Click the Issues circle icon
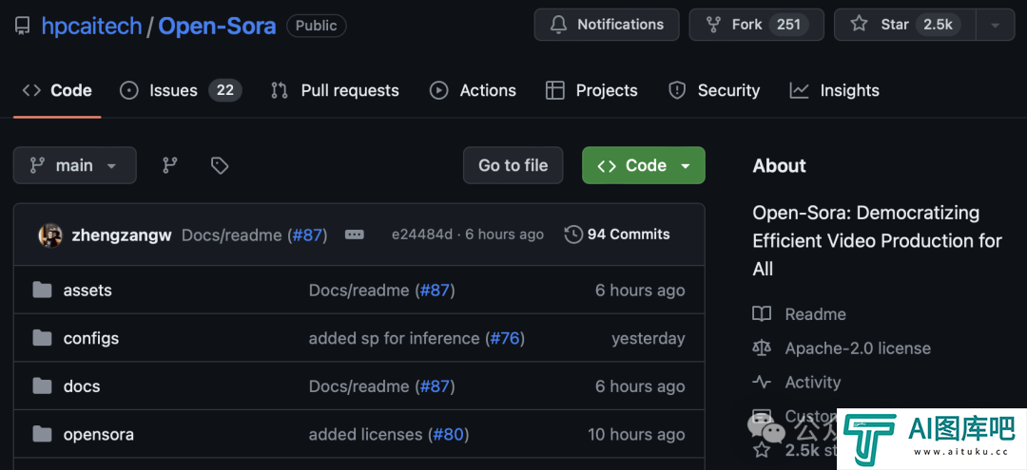1027x470 pixels. 129,90
